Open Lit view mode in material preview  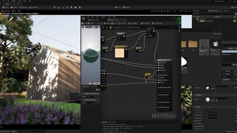(x=96, y=27)
